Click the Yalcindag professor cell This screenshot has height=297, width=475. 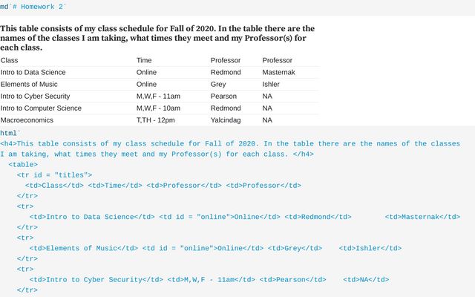click(226, 120)
